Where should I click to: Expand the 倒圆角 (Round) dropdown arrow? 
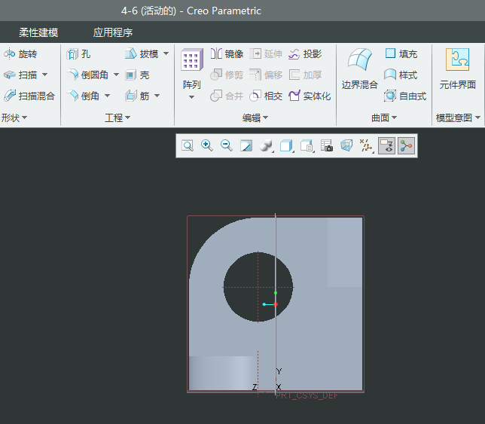click(116, 75)
